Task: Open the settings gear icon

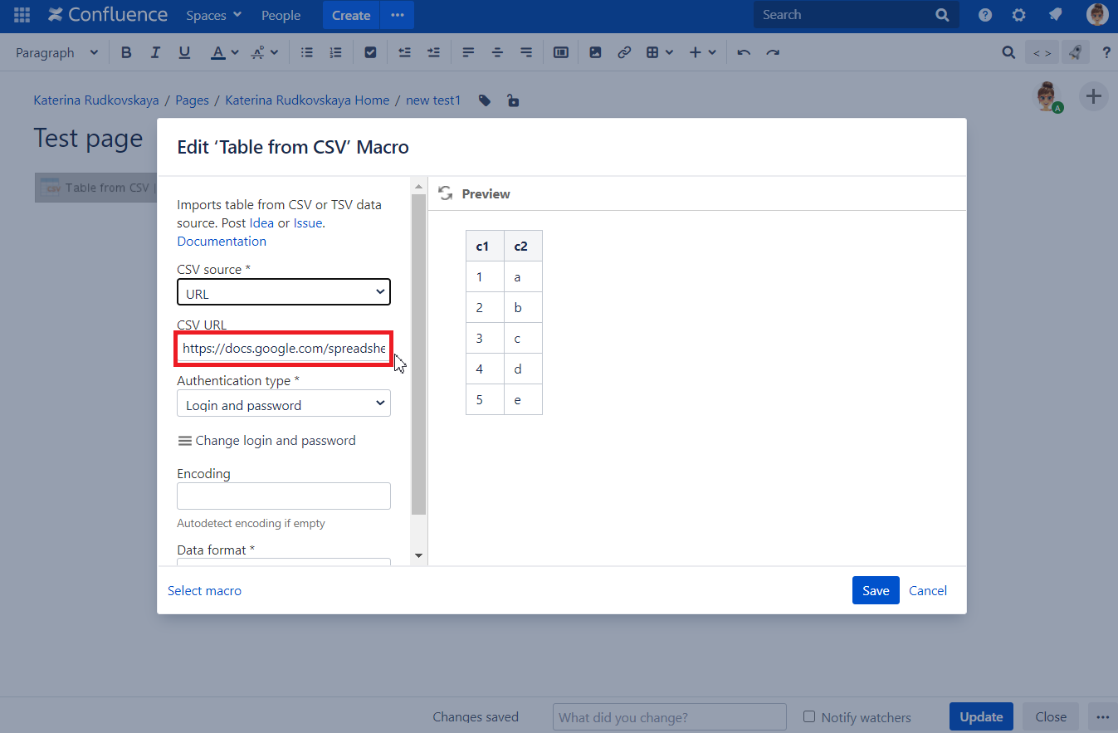Action: pyautogui.click(x=1019, y=15)
